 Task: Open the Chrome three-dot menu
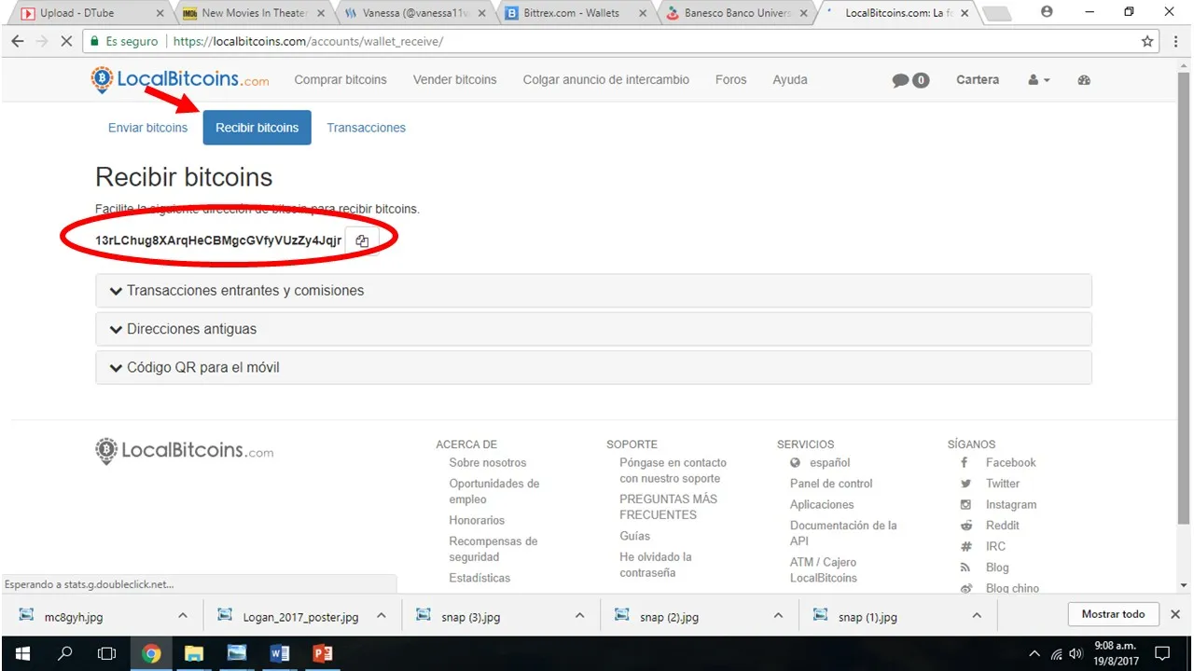(x=1174, y=42)
